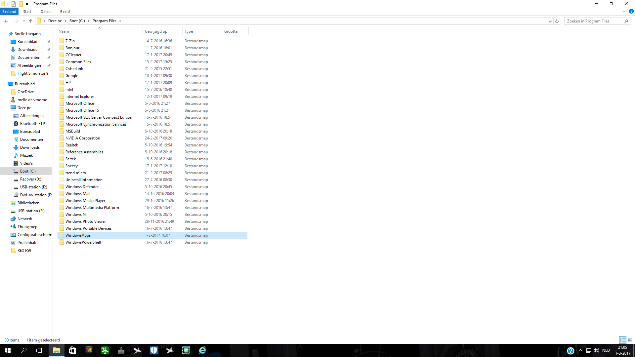Click the Zoeken in Program Files field
The height and width of the screenshot is (357, 635).
tap(595, 21)
